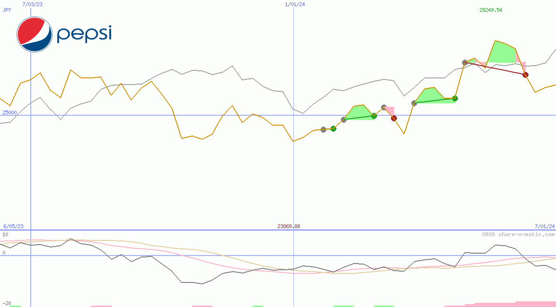The width and height of the screenshot is (556, 307).
Task: Click the 6/05/23 start date label
Action: [13, 226]
